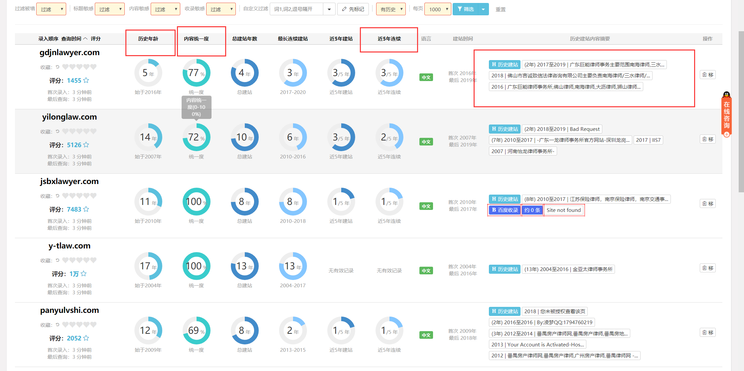
Task: Sort by 内容统一度 column header
Action: (x=196, y=39)
